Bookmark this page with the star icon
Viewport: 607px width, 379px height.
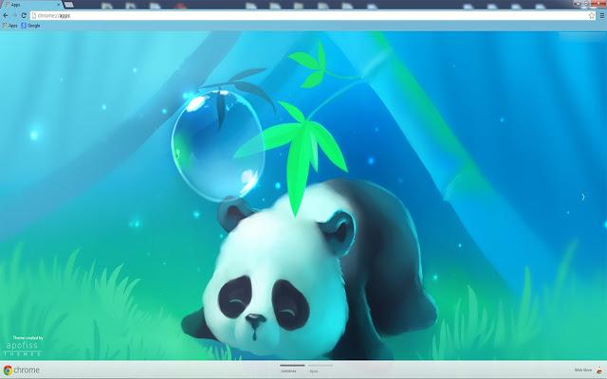pos(592,15)
